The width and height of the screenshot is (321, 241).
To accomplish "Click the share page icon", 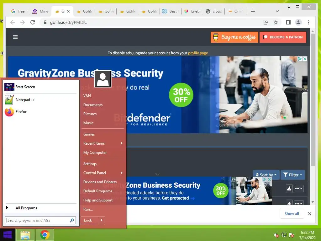I will coord(266,22).
